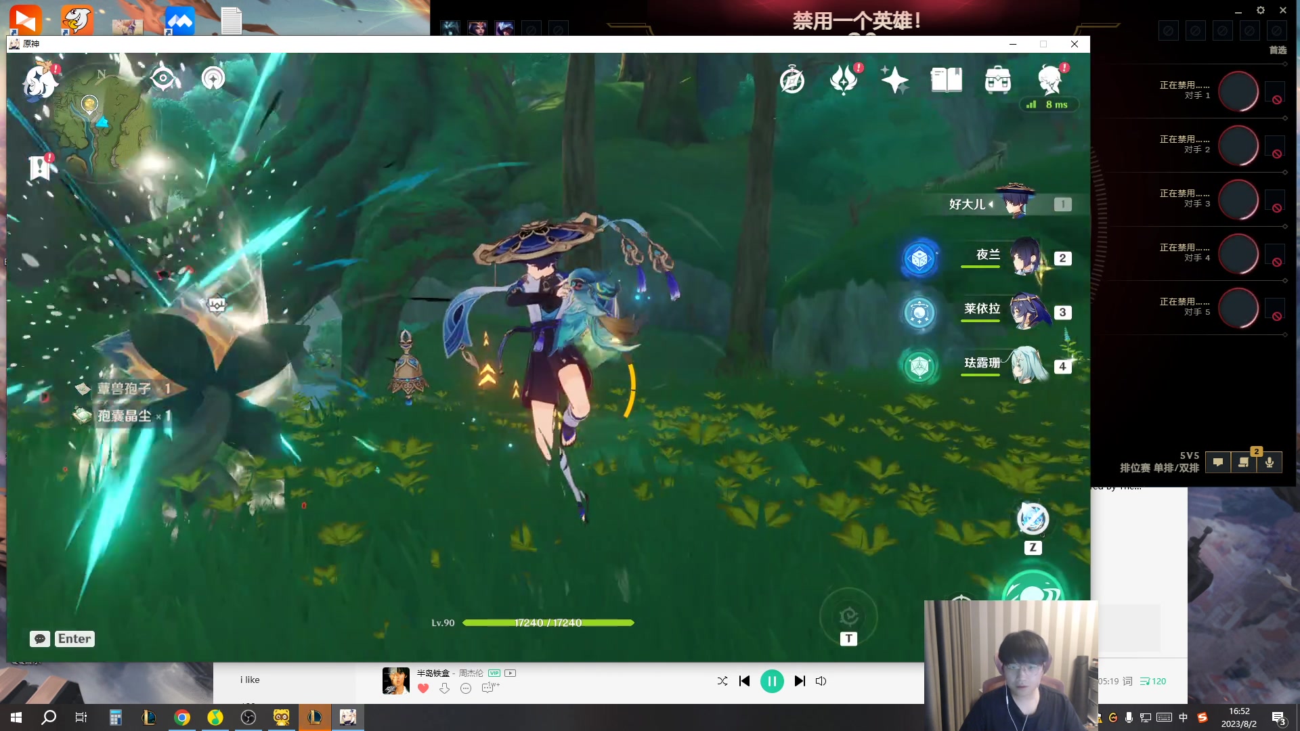Mute the music player volume
This screenshot has width=1300, height=731.
coord(821,681)
